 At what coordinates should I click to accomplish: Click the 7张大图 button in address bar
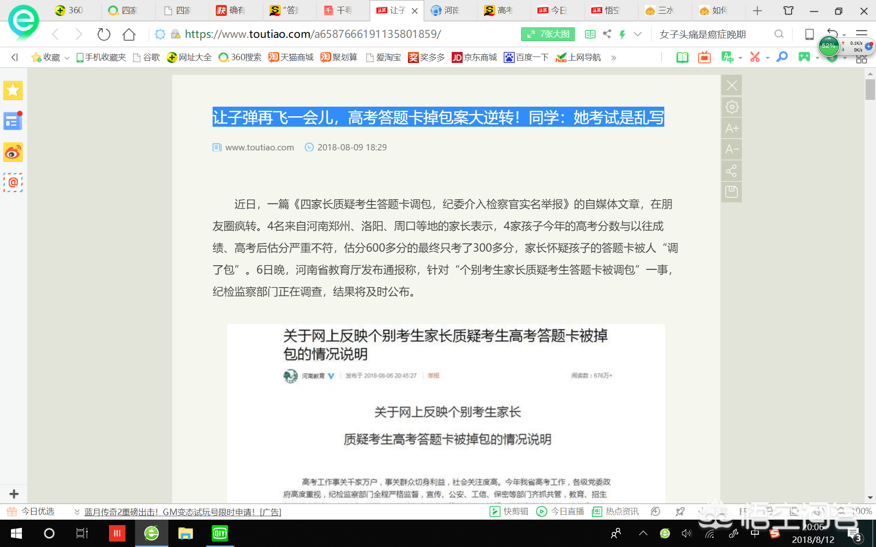point(547,34)
